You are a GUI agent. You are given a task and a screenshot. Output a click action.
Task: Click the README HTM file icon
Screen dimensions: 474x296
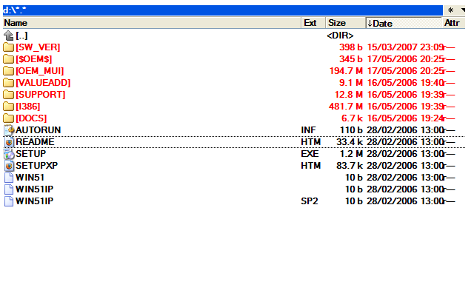point(9,142)
